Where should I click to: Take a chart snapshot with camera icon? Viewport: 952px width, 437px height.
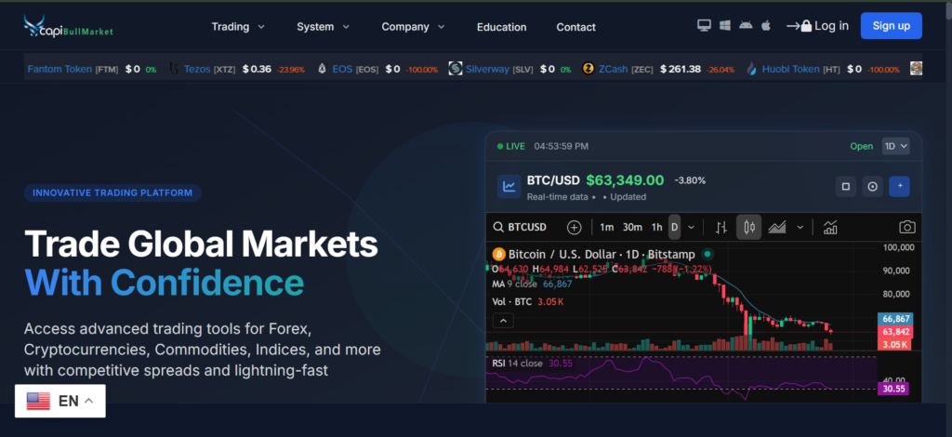tap(907, 227)
